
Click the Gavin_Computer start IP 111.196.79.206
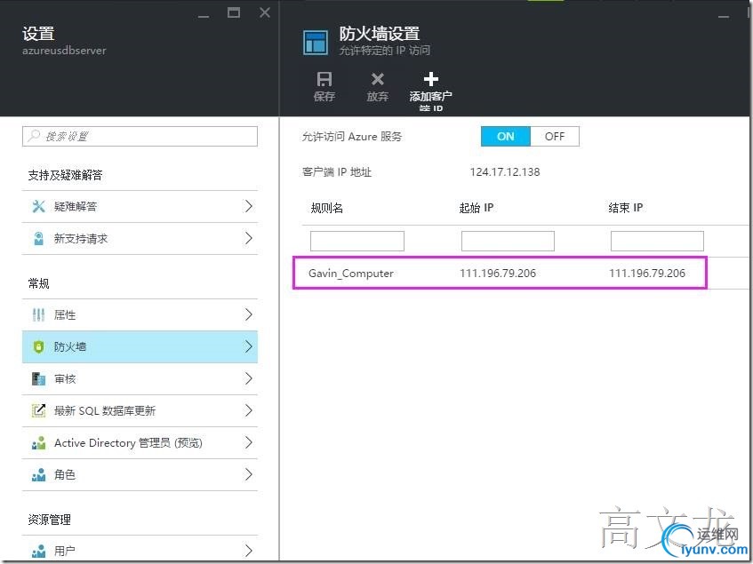498,274
